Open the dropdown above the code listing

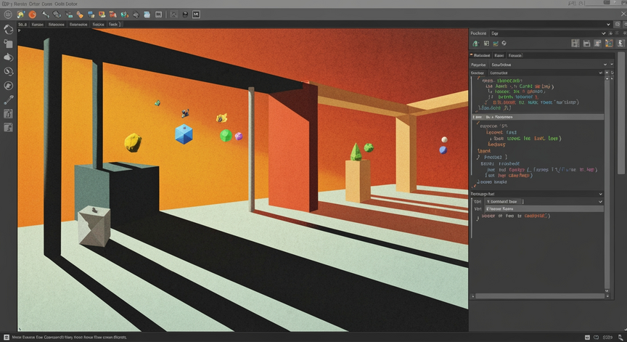coord(600,73)
